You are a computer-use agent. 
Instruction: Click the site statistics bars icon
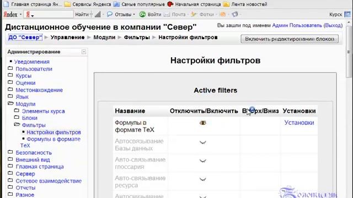click(98, 14)
